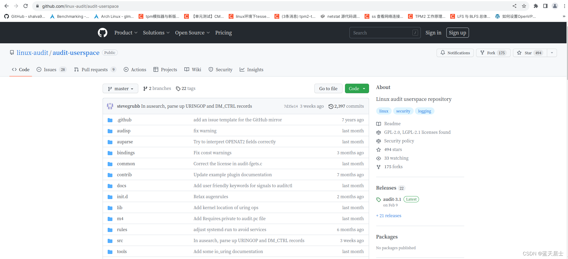Click the GitHub search field
This screenshot has width=568, height=259.
(385, 33)
